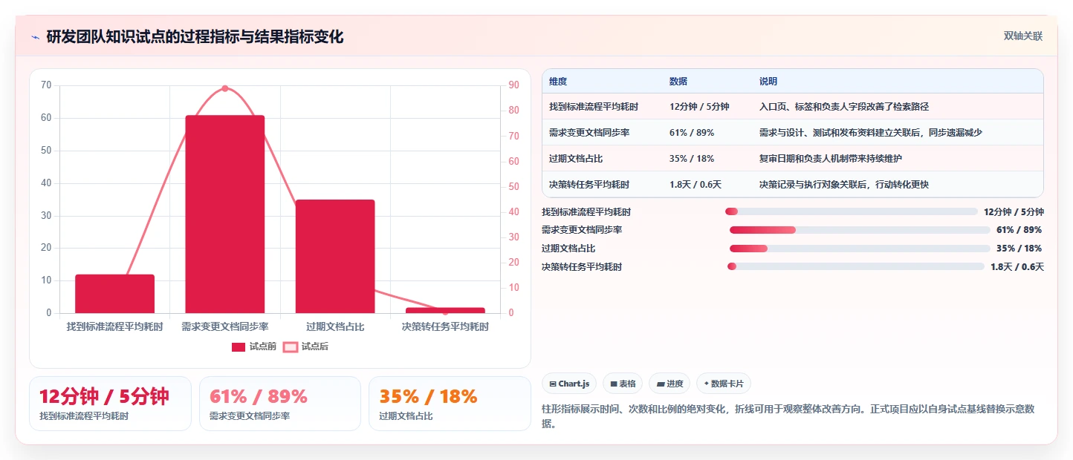The image size is (1073, 460).
Task: Click the 双轴关联 label in header
Action: click(1023, 36)
